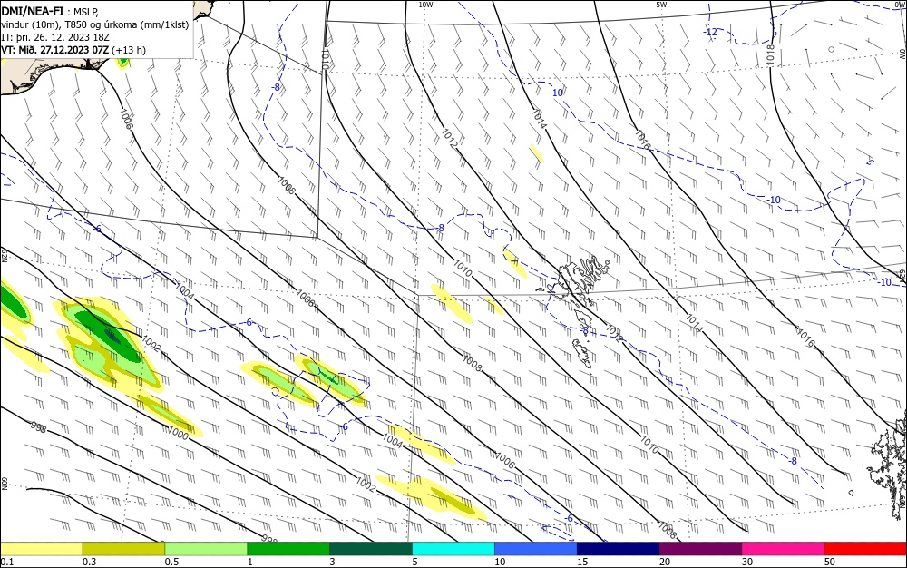Screen dimensions: 907x568
Task: Click the legend value '50'
Action: pyautogui.click(x=830, y=562)
